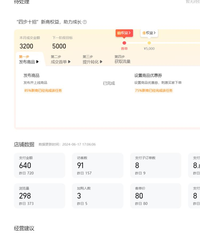
Task: Click the red 首单 milestone dot
Action: click(x=124, y=43)
